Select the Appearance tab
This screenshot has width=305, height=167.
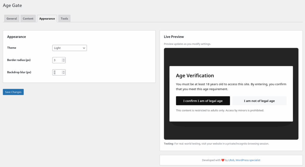tap(47, 18)
